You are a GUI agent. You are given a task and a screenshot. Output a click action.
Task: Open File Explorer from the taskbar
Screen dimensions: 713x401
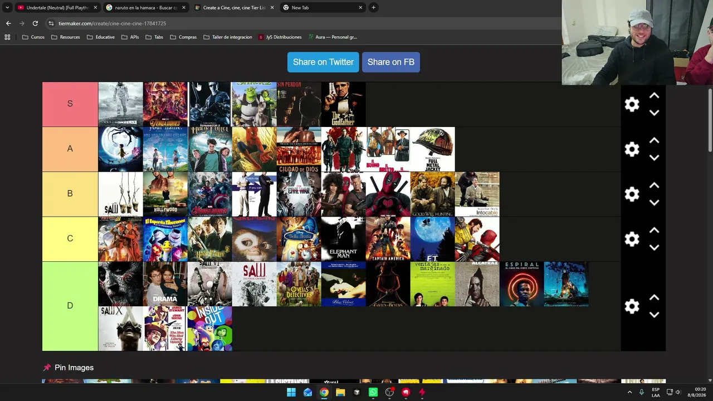[340, 392]
